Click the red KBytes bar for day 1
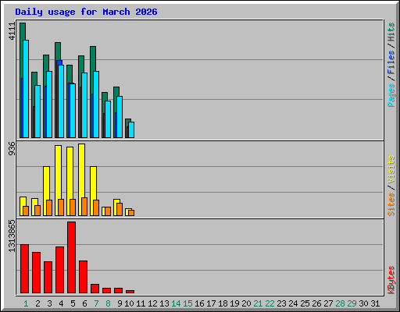Screen dimensions: 400x312 (x=24, y=268)
